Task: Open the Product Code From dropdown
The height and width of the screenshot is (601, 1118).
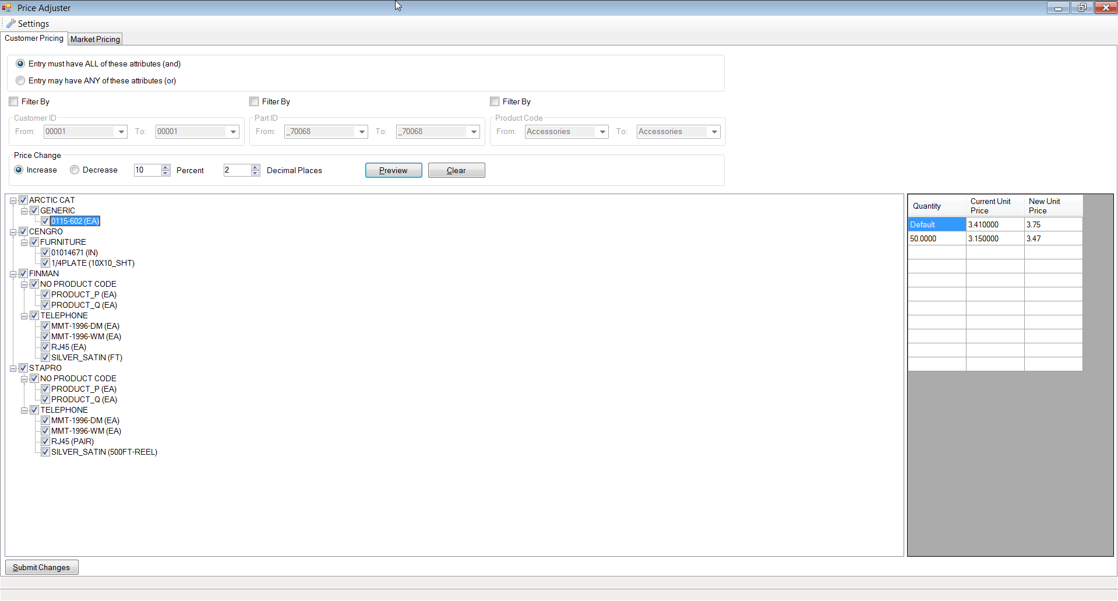Action: 602,132
